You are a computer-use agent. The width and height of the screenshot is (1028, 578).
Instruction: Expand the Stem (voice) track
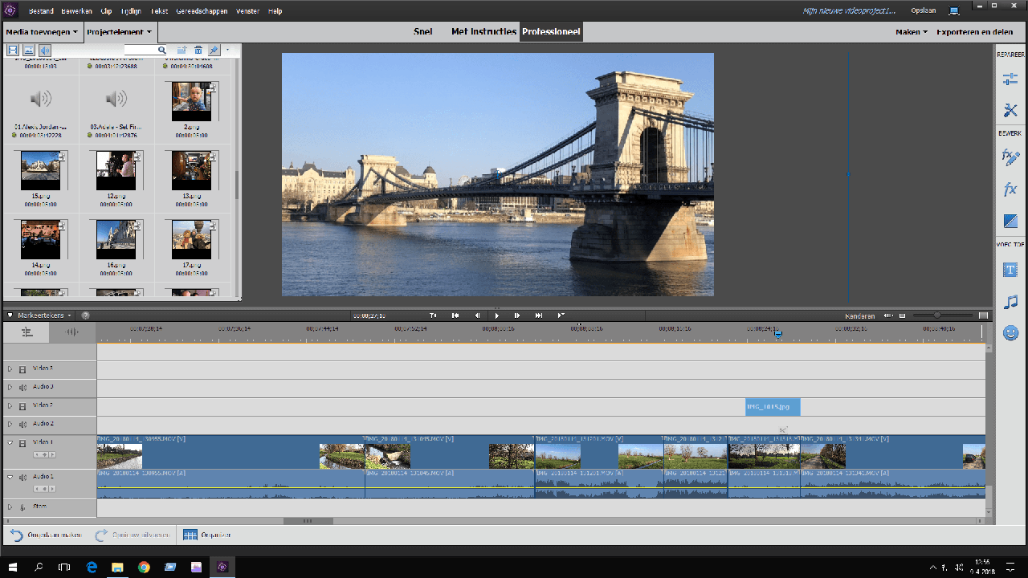coord(10,507)
